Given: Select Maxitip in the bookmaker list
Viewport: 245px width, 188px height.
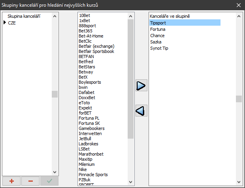Looking at the screenshot, I should coord(85,159).
